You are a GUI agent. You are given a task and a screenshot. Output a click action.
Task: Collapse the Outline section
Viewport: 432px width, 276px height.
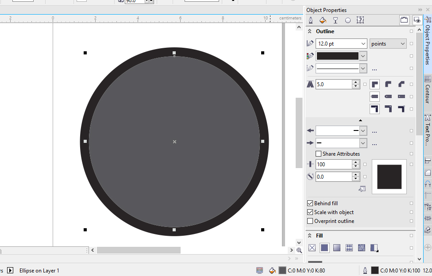310,31
